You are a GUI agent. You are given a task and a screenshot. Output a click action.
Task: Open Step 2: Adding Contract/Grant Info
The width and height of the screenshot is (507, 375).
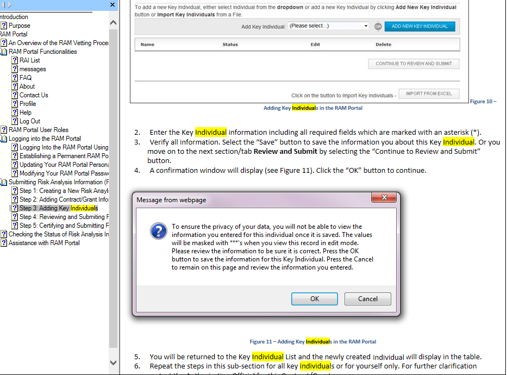(x=64, y=200)
